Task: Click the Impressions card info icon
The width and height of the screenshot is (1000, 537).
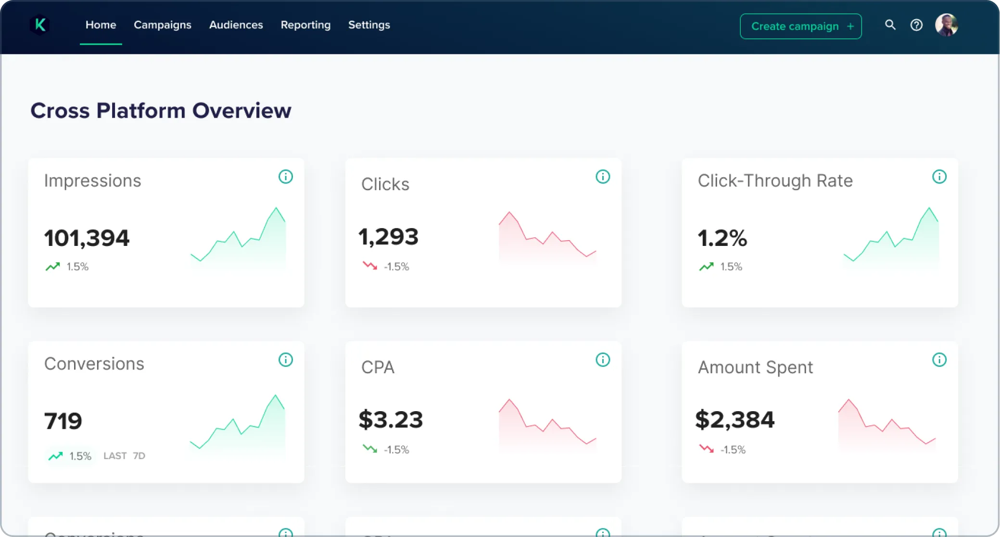Action: pyautogui.click(x=286, y=177)
